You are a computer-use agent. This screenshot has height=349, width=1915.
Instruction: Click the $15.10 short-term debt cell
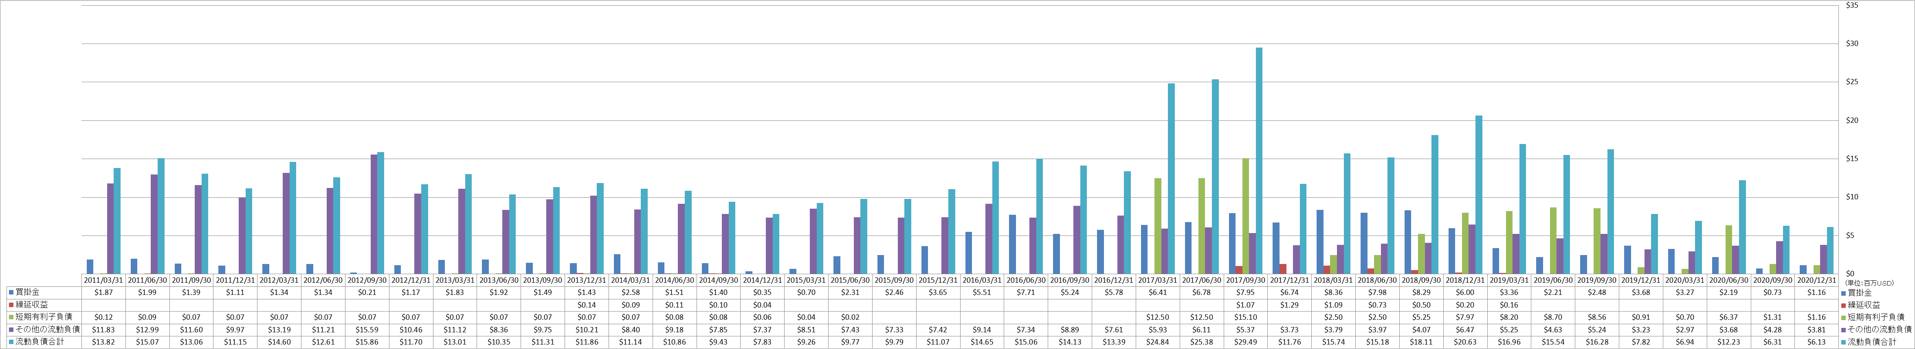1245,317
